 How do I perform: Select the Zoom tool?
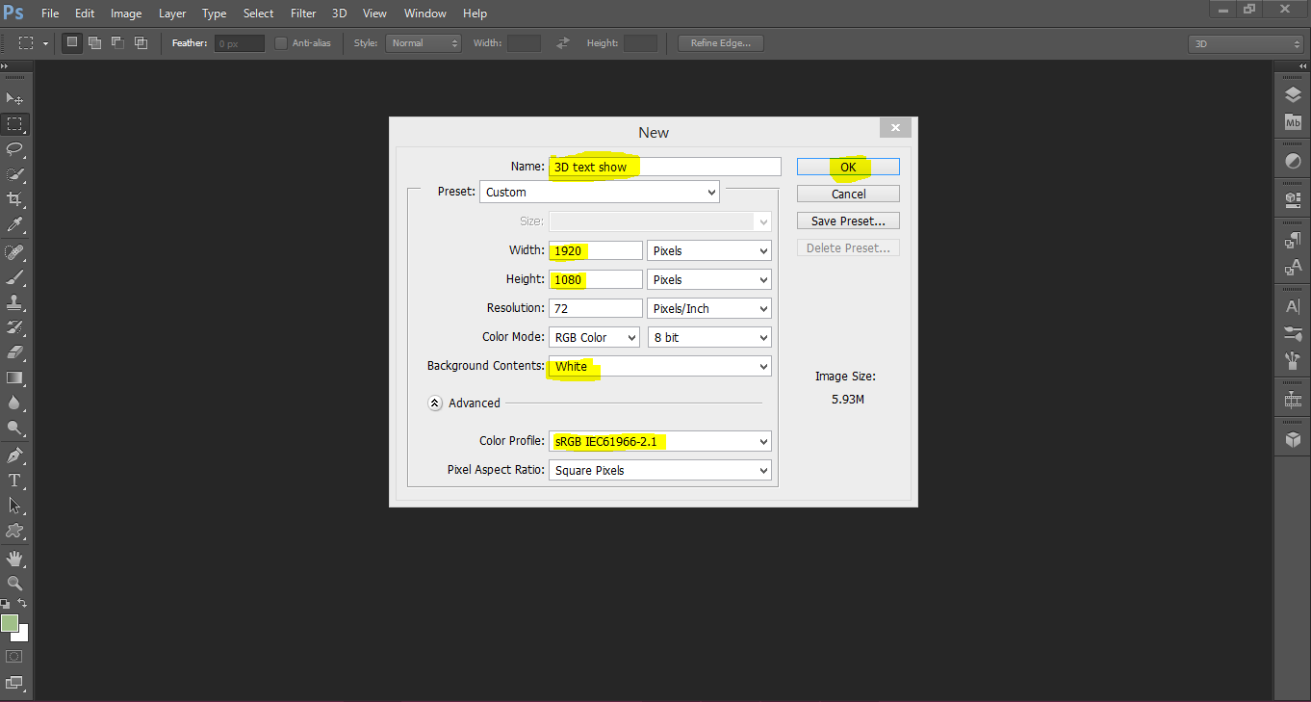pos(14,584)
